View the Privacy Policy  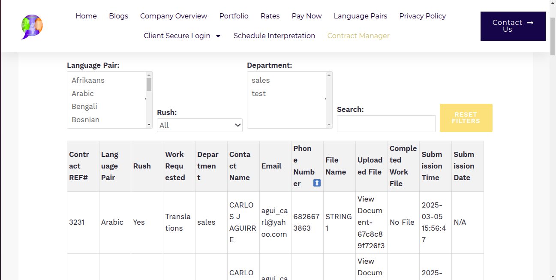[423, 16]
